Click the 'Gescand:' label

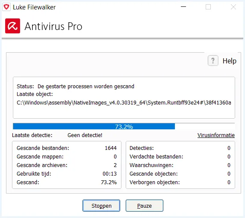[28, 182]
